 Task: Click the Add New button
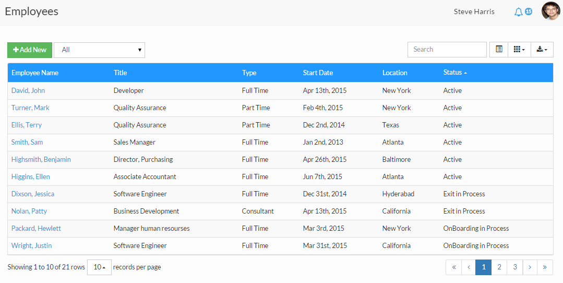30,50
